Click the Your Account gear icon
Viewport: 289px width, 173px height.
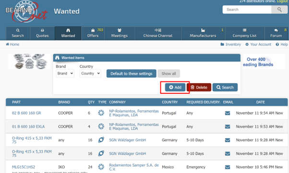[x=247, y=44]
